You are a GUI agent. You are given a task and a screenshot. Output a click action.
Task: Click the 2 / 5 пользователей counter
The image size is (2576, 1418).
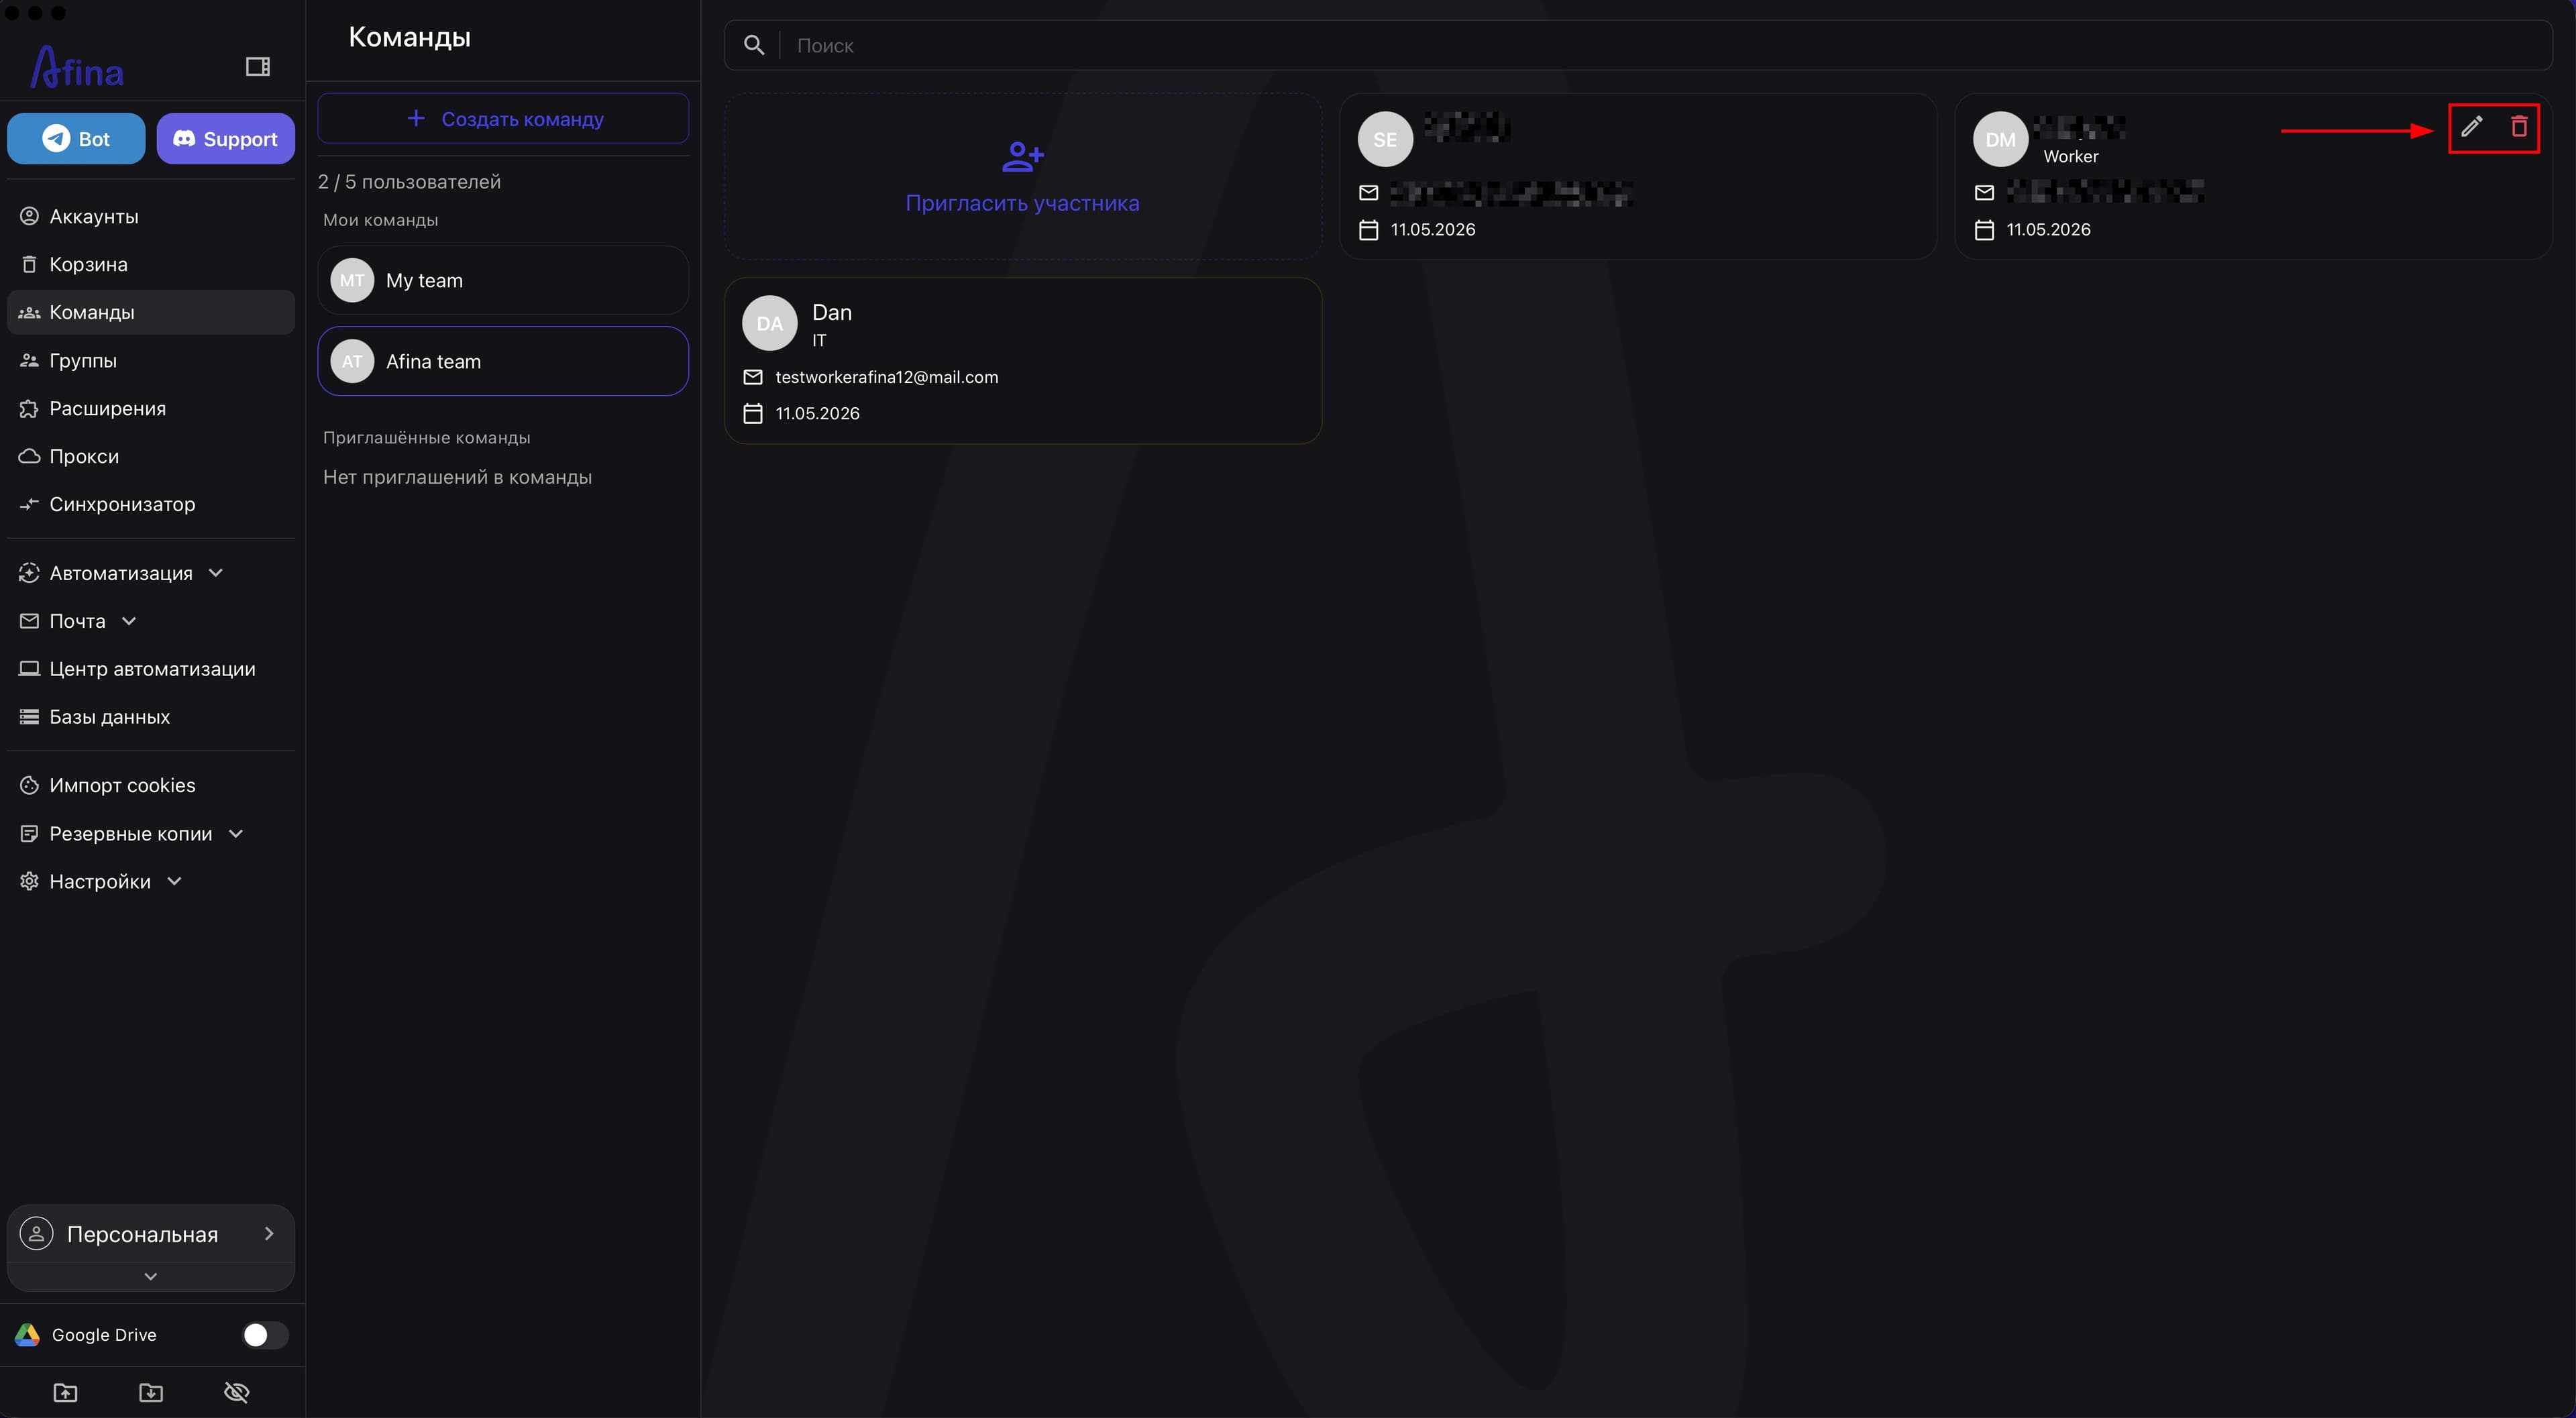click(x=410, y=182)
